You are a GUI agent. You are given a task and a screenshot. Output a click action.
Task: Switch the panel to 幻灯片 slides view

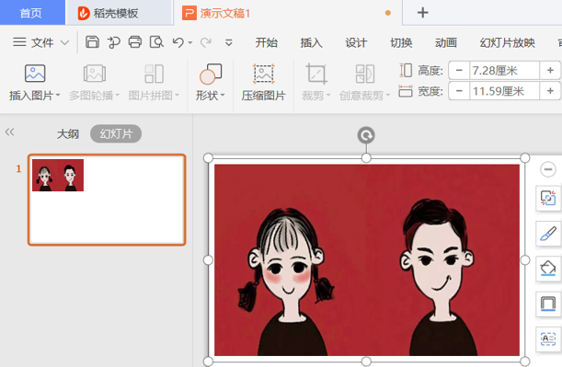116,133
